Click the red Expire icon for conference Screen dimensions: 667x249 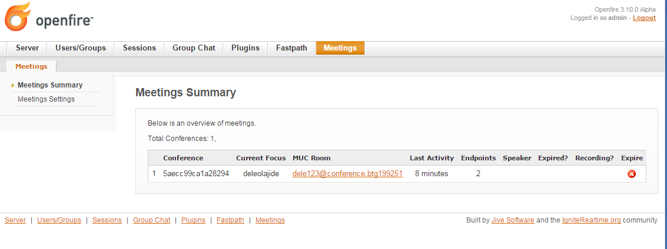pyautogui.click(x=632, y=174)
